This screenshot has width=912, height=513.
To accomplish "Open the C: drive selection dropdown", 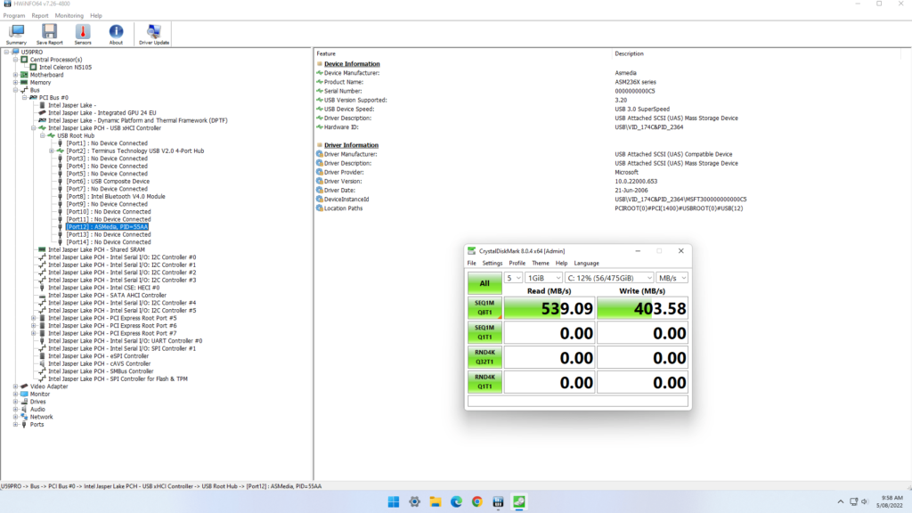I will pyautogui.click(x=609, y=278).
